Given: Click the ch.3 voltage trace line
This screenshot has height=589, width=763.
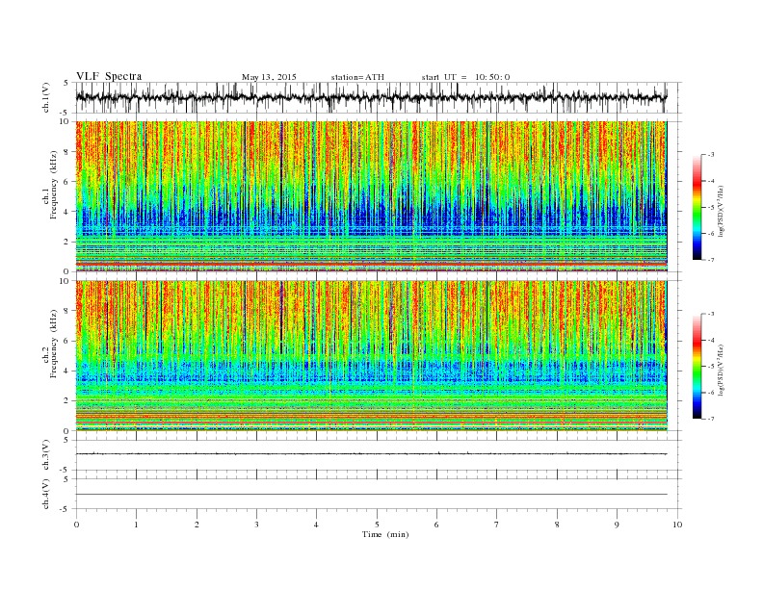Looking at the screenshot, I should pos(371,454).
